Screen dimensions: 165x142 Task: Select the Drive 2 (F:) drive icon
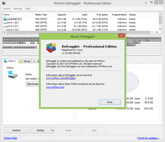point(5,26)
